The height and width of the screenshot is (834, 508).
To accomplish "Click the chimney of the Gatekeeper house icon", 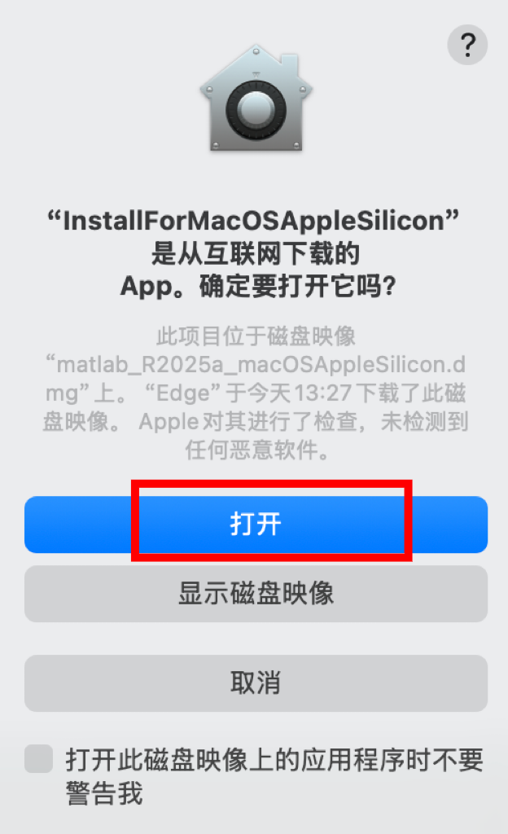I will click(x=288, y=64).
